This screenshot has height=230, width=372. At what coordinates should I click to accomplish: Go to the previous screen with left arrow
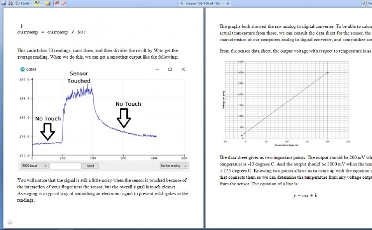click(182, 3)
